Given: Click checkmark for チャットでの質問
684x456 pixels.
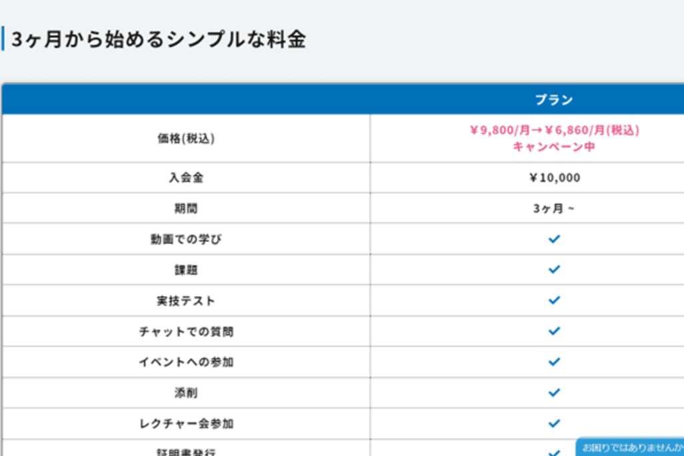Looking at the screenshot, I should point(554,331).
